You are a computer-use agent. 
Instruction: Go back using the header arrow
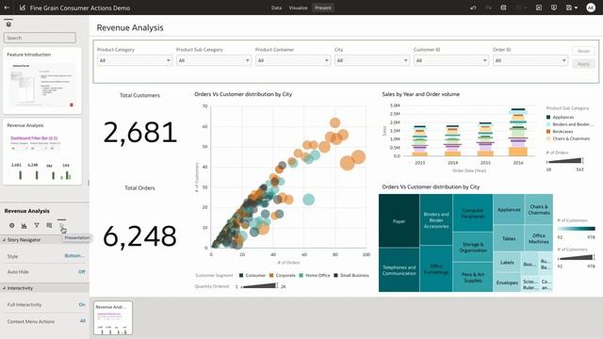[7, 8]
